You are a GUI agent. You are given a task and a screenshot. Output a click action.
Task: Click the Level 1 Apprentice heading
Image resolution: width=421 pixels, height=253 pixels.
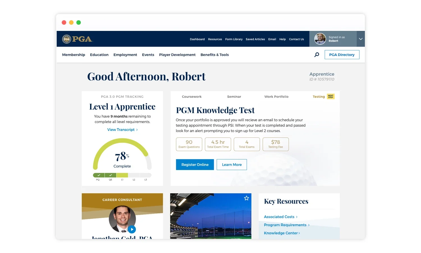(122, 107)
